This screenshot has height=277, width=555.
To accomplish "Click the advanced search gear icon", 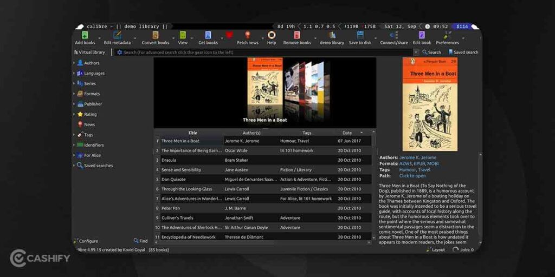I will tap(120, 52).
